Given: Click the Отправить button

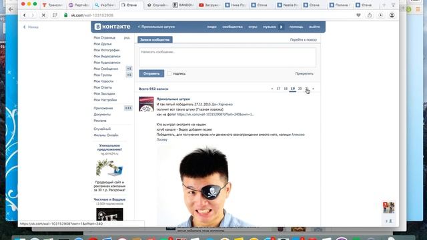Looking at the screenshot, I should tap(151, 73).
